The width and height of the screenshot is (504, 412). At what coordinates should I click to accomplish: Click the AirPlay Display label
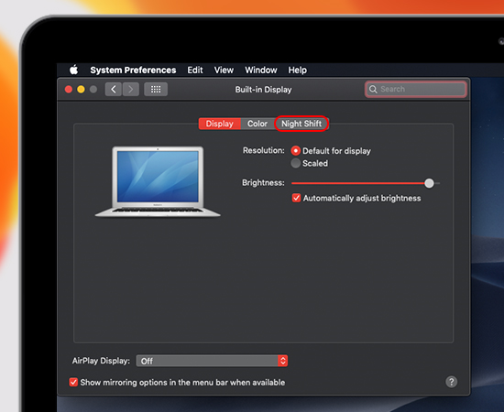click(x=101, y=361)
